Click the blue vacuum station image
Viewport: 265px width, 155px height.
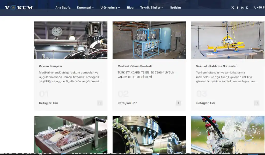click(x=149, y=40)
